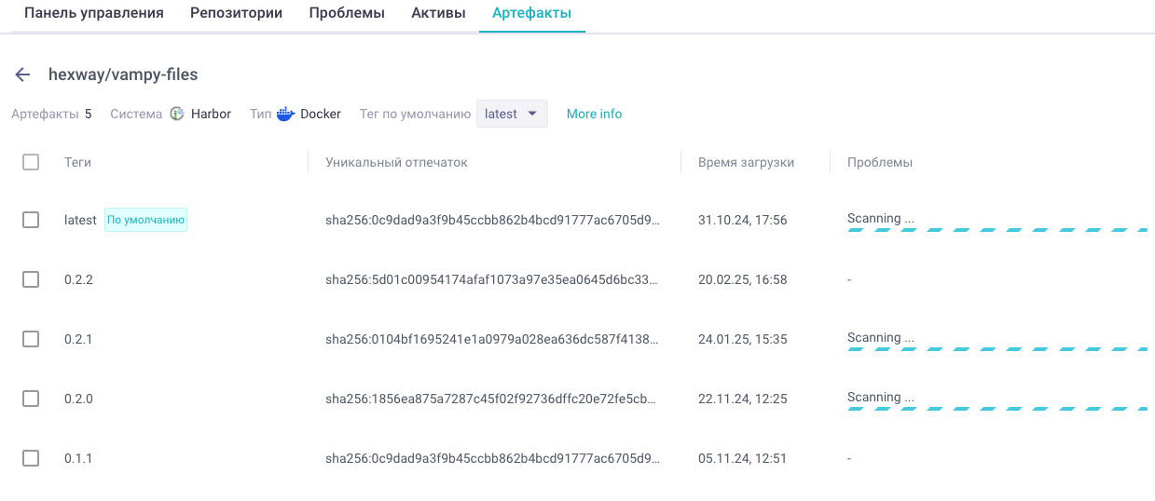Open the default tag dropdown showing latest

(x=512, y=114)
